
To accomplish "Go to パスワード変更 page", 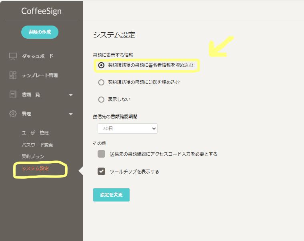I will click(37, 145).
